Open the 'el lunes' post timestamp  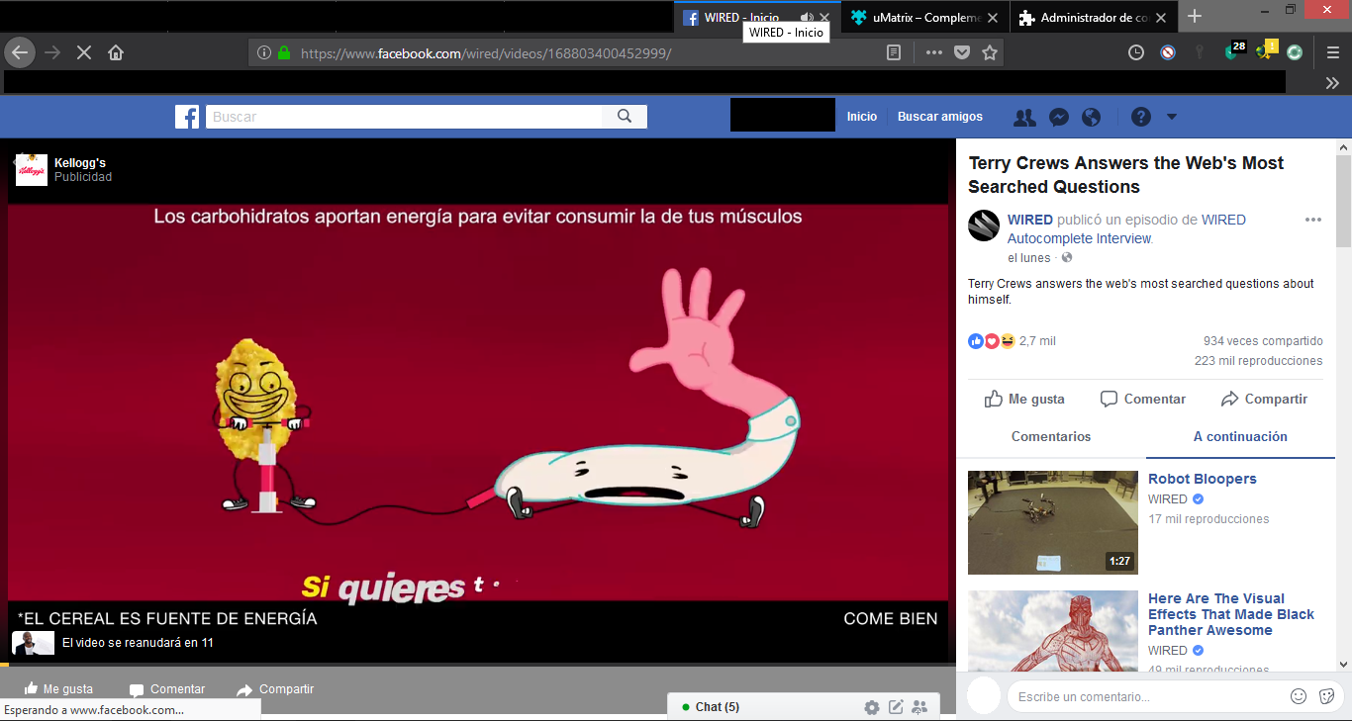[x=1029, y=258]
